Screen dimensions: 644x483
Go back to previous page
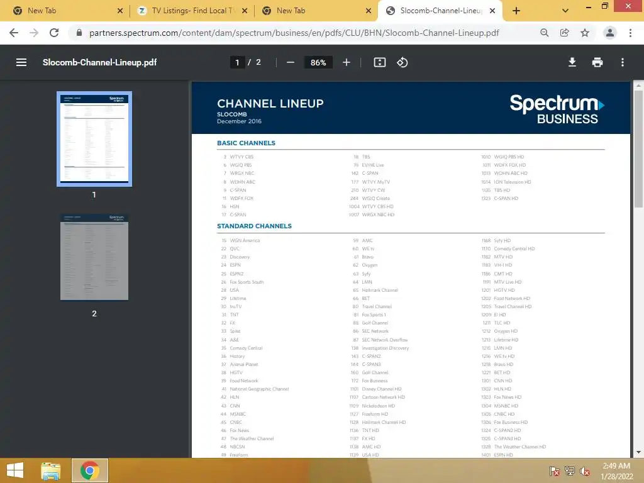tap(14, 33)
